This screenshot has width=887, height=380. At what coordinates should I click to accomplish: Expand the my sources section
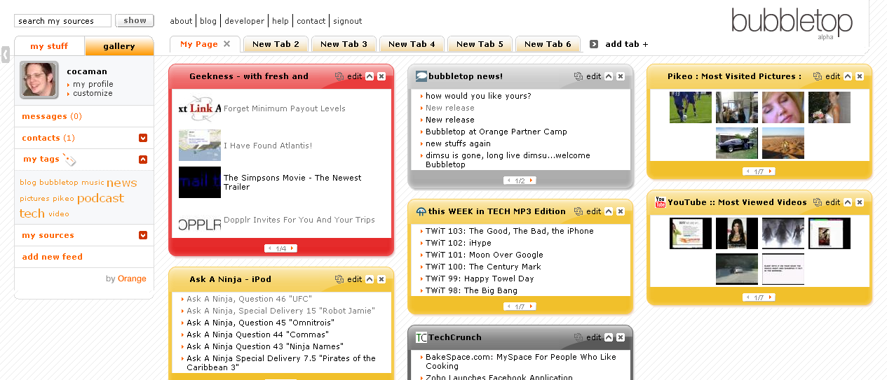pos(143,235)
